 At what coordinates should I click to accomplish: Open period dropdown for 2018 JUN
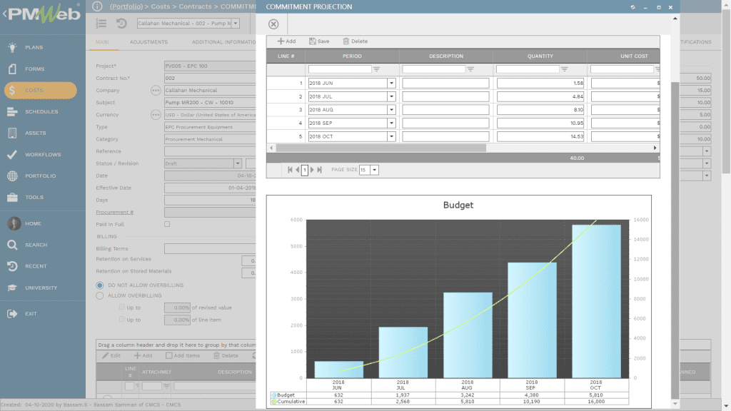(392, 83)
